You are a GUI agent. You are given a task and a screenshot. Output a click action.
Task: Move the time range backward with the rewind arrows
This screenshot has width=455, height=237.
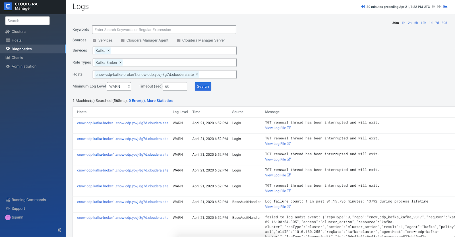click(363, 7)
